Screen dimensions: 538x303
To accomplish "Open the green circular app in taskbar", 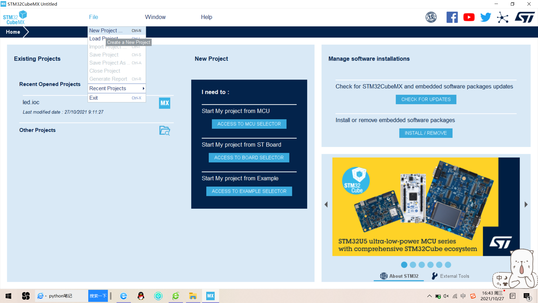I will click(x=158, y=296).
